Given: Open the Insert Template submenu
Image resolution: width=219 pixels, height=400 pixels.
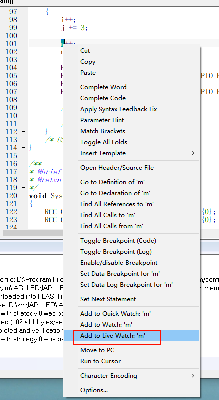Looking at the screenshot, I should point(131,153).
